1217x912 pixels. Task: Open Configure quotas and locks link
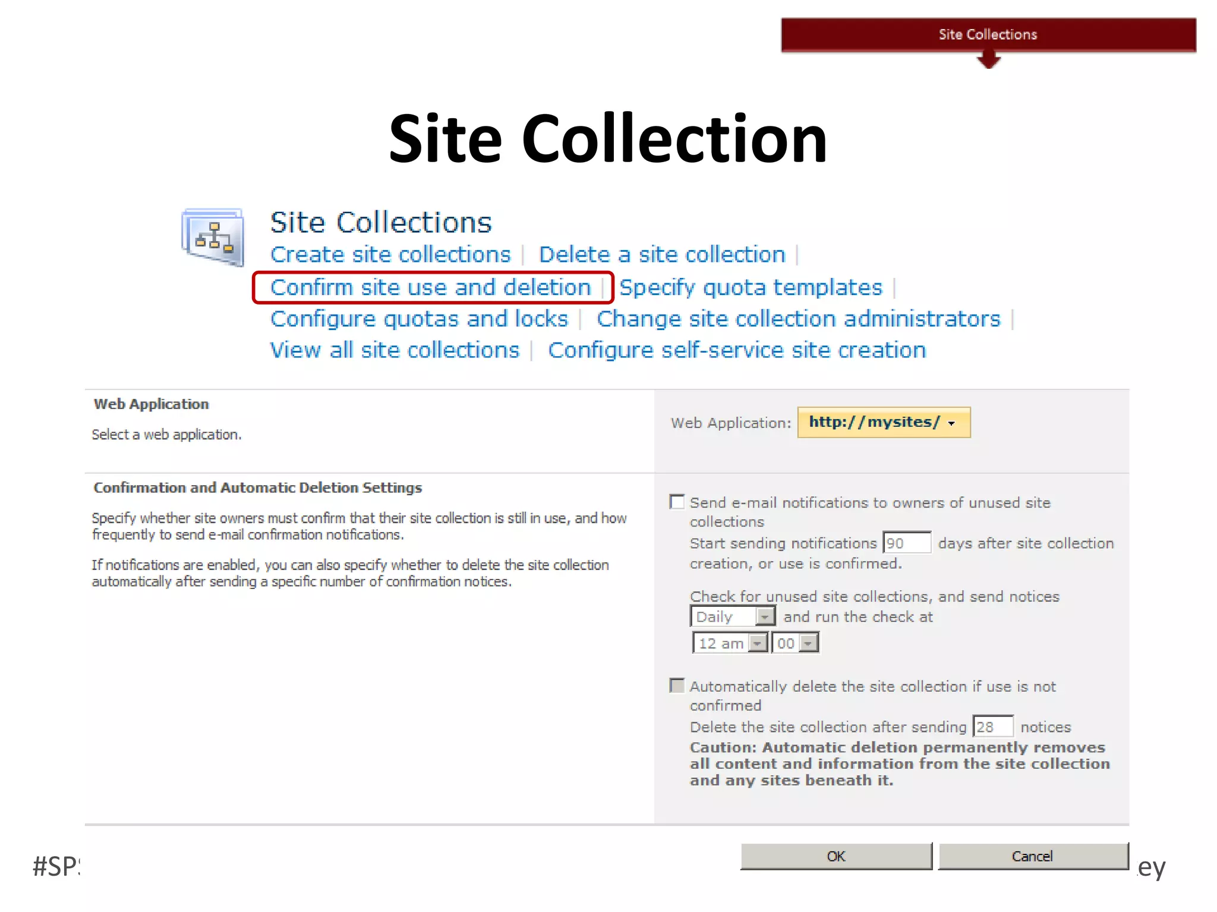(x=419, y=319)
